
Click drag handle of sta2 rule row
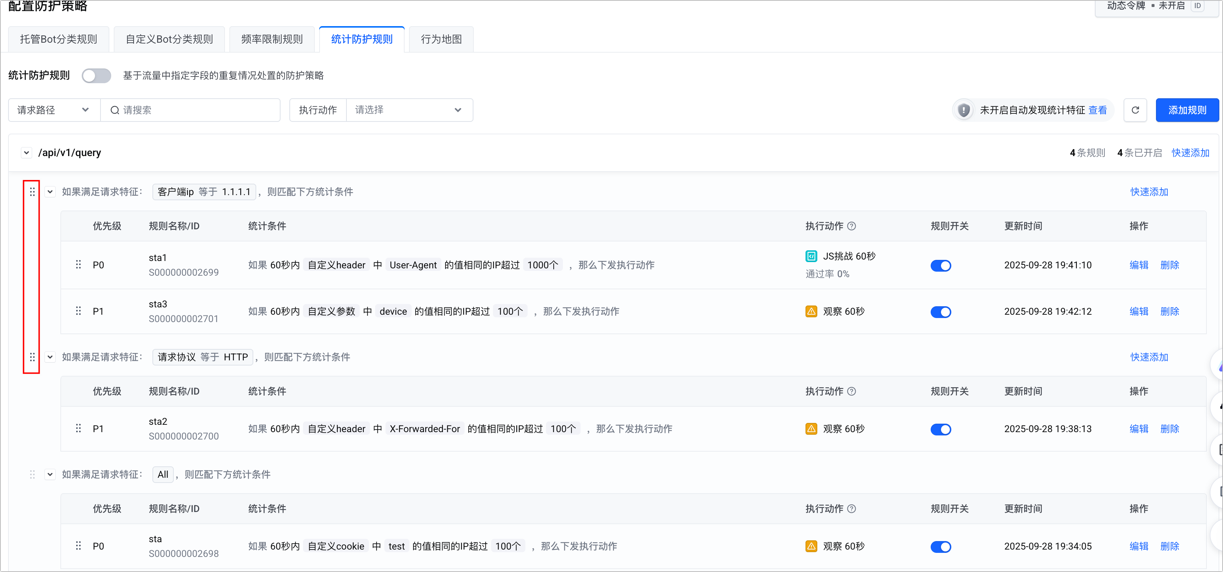point(78,429)
